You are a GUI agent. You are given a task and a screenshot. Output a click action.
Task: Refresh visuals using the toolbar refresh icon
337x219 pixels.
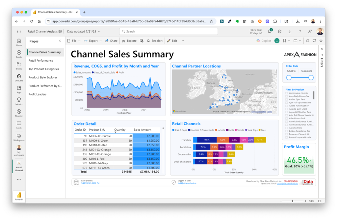point(307,41)
